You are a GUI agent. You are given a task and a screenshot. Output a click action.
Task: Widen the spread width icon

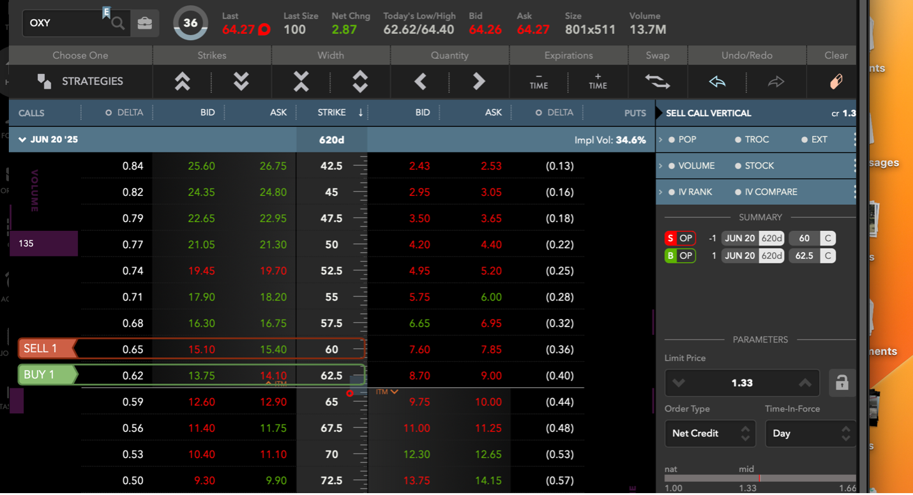[360, 82]
